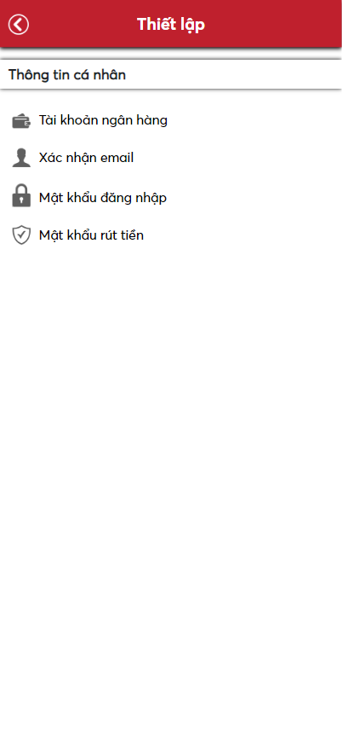Screen dimensions: 342x742
Task: Return to previous screen from Thiết lập
Action: (19, 24)
